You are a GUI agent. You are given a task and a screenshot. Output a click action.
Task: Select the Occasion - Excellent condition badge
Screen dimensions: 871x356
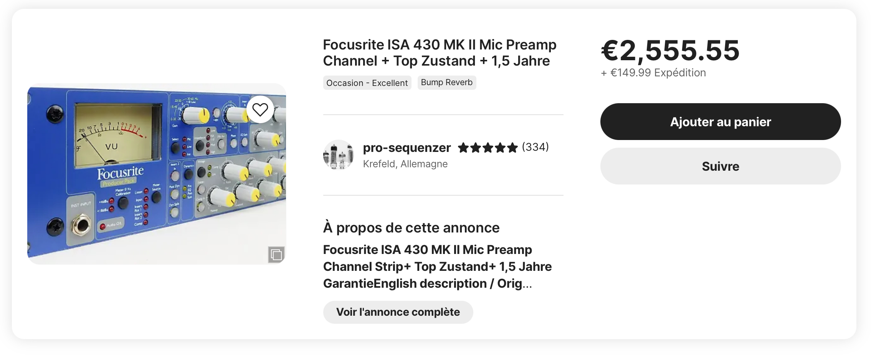[367, 83]
